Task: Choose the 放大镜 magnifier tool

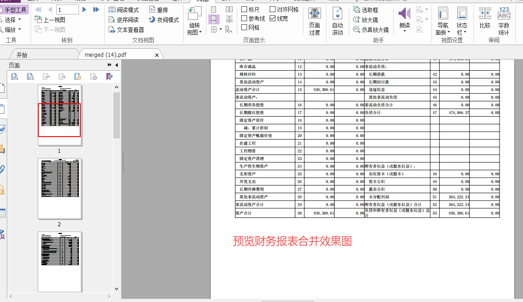Action: [x=366, y=20]
